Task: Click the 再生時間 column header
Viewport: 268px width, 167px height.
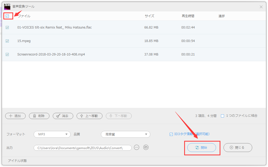Action: 188,16
